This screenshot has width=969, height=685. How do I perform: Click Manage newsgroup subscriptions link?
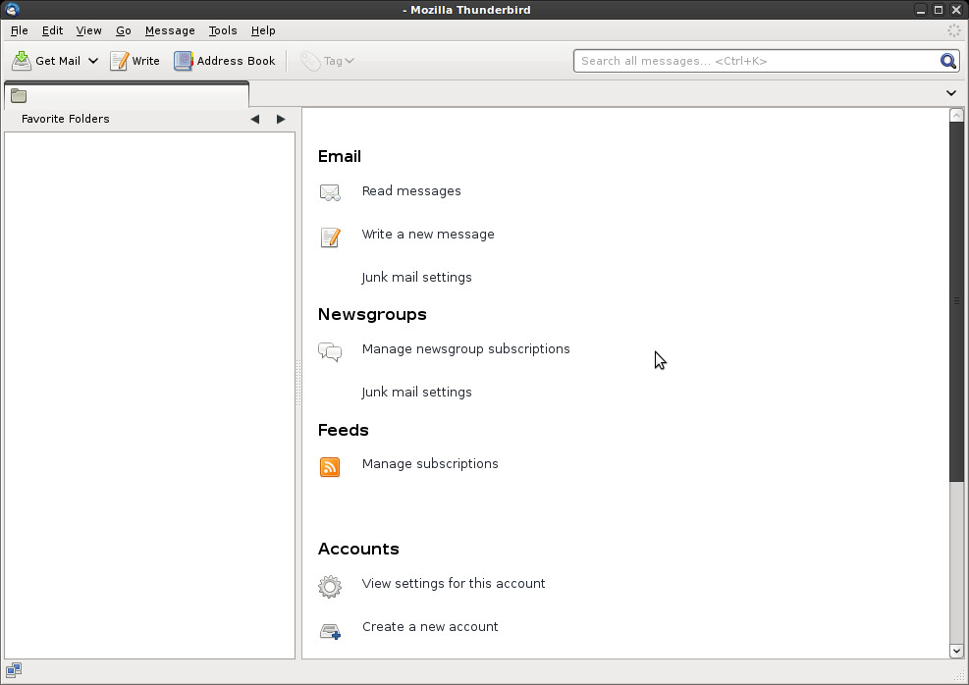466,349
